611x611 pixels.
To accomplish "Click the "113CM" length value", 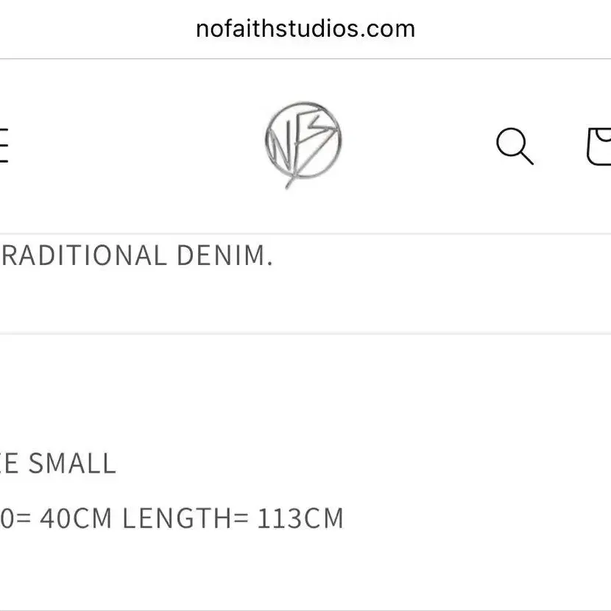I will pyautogui.click(x=300, y=518).
